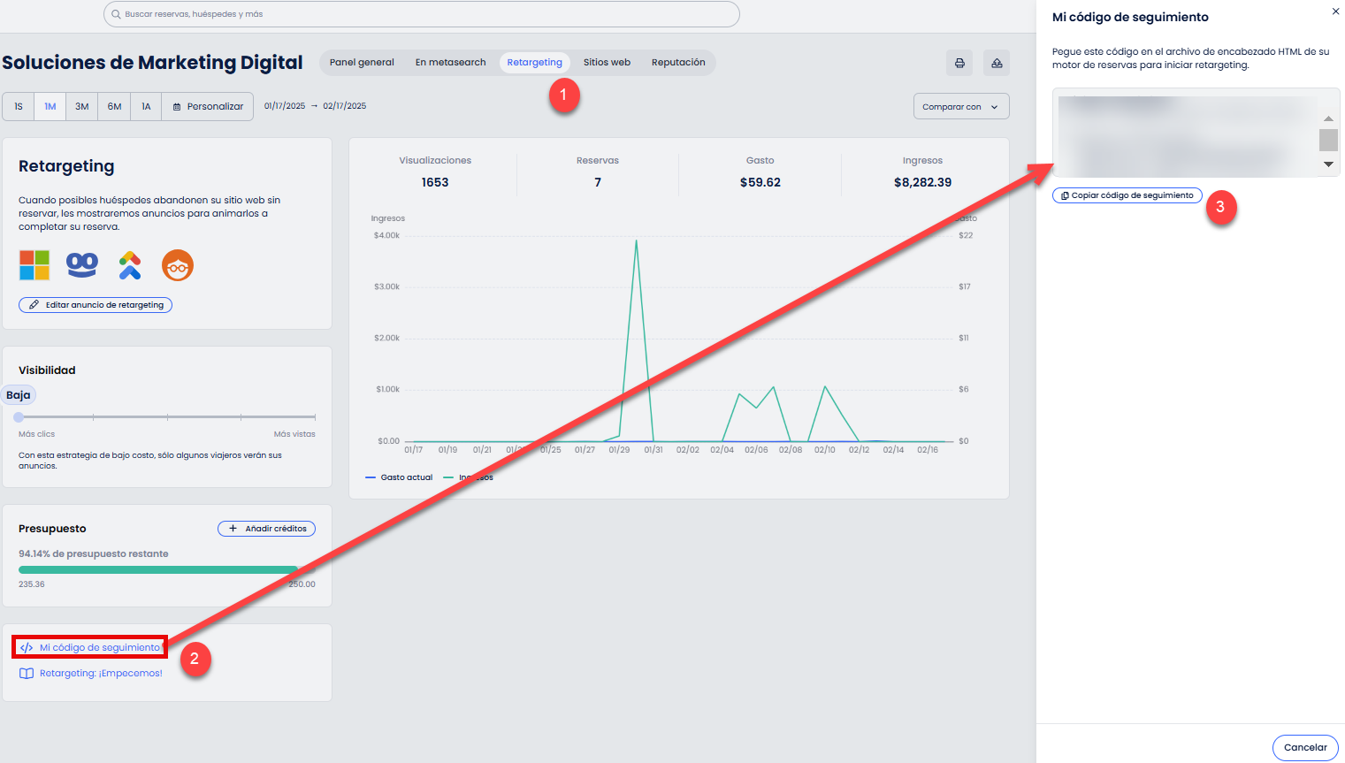Close the tracking code side panel
Image resolution: width=1345 pixels, height=763 pixels.
1335,11
